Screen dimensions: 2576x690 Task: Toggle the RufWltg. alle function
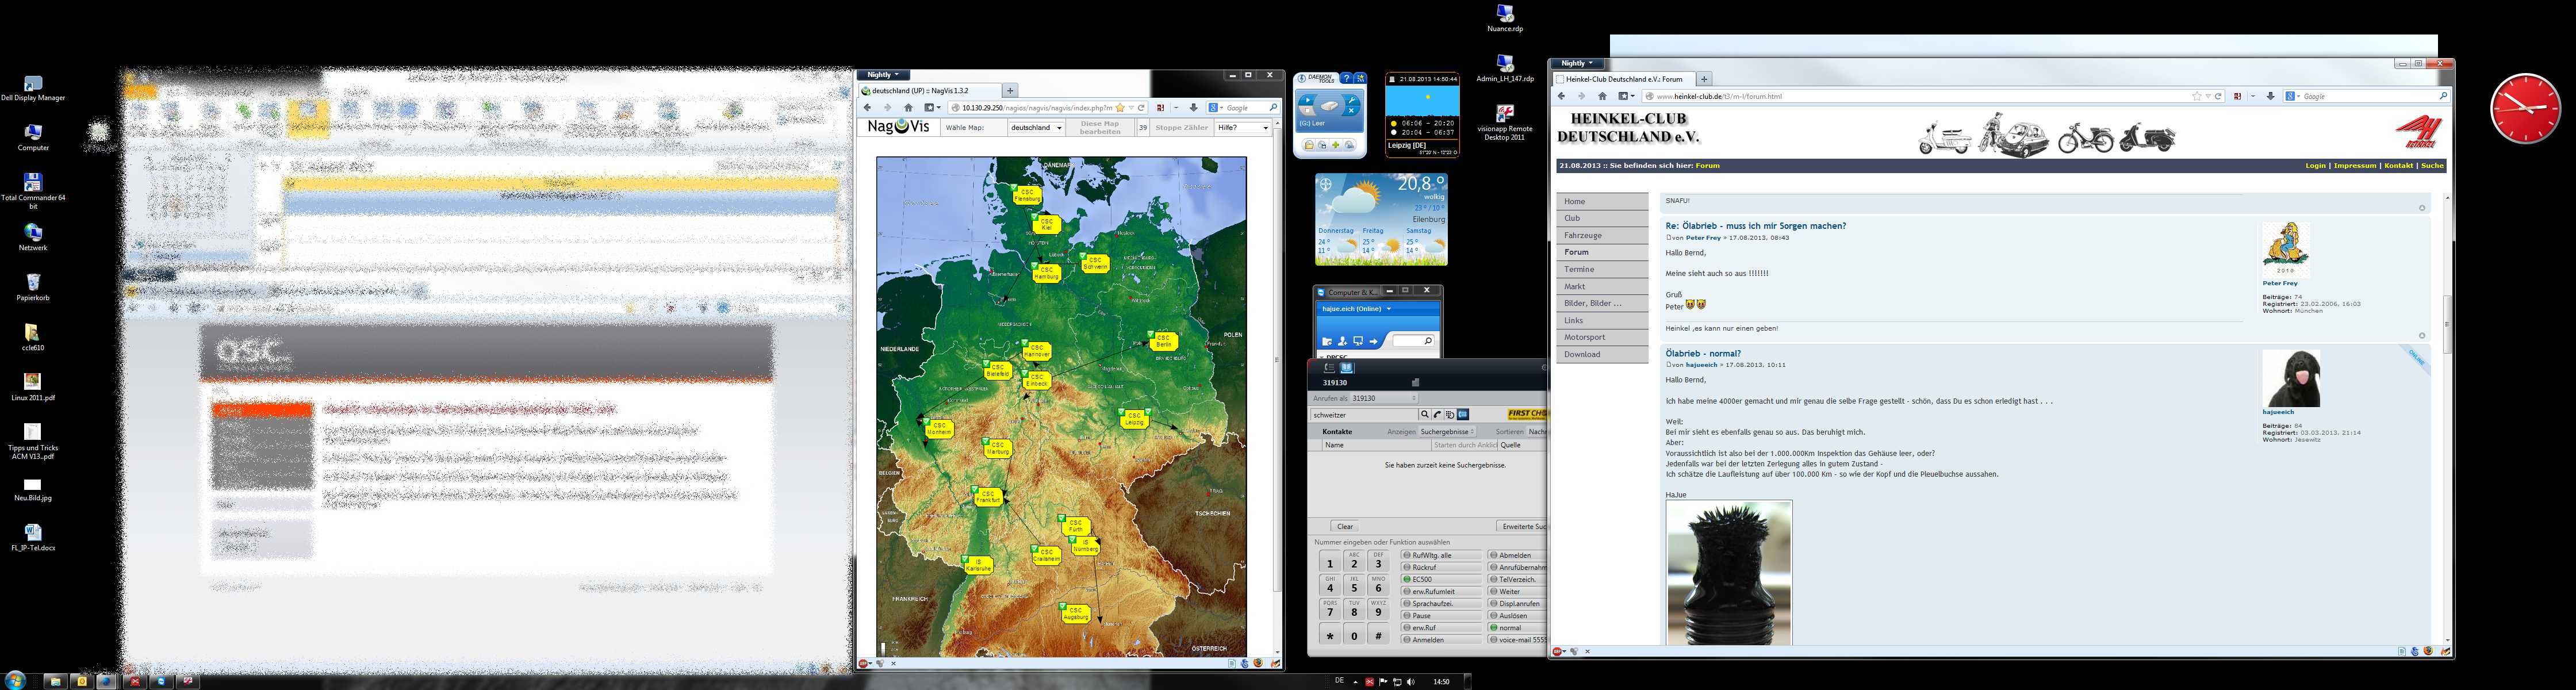[x=1441, y=555]
